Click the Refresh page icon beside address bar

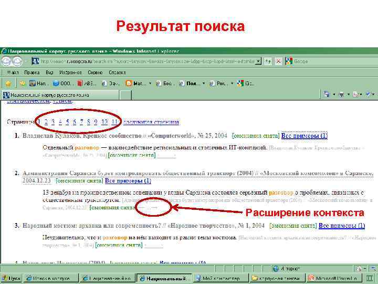(x=268, y=62)
